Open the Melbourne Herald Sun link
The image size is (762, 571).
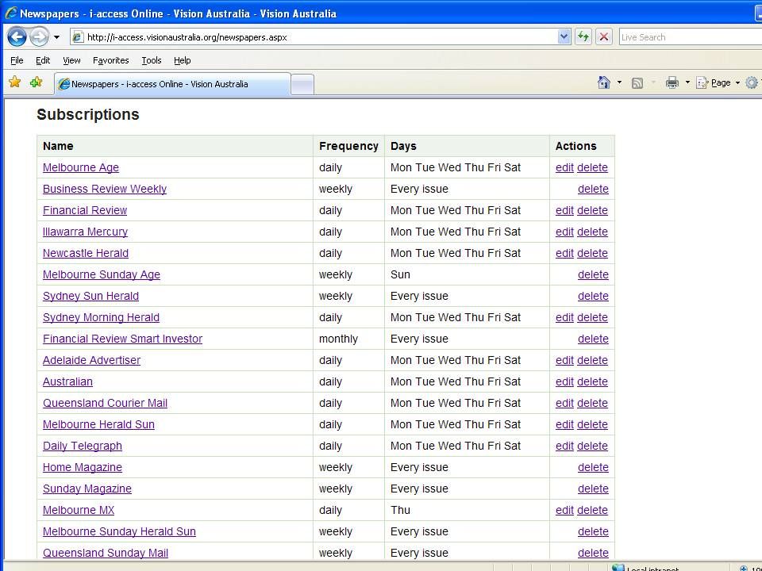point(98,424)
